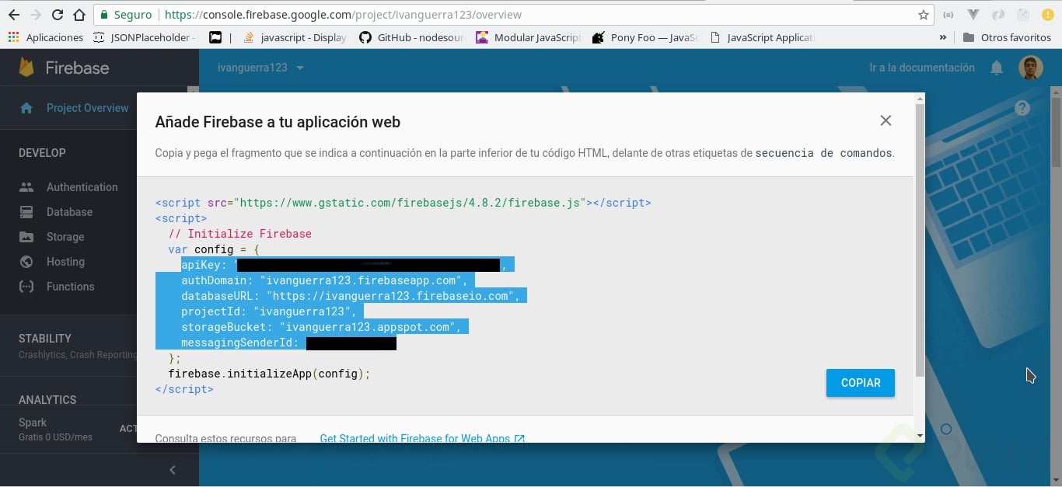This screenshot has height=487, width=1062.
Task: Click the databaseURL line in code
Action: pos(350,296)
